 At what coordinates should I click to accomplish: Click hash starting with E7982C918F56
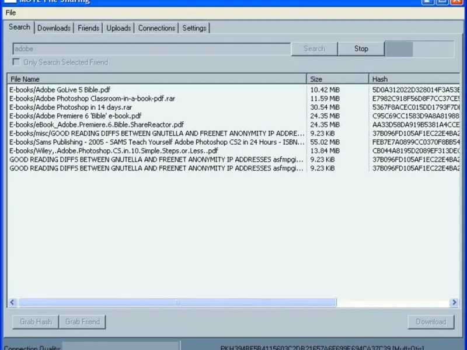(x=416, y=99)
